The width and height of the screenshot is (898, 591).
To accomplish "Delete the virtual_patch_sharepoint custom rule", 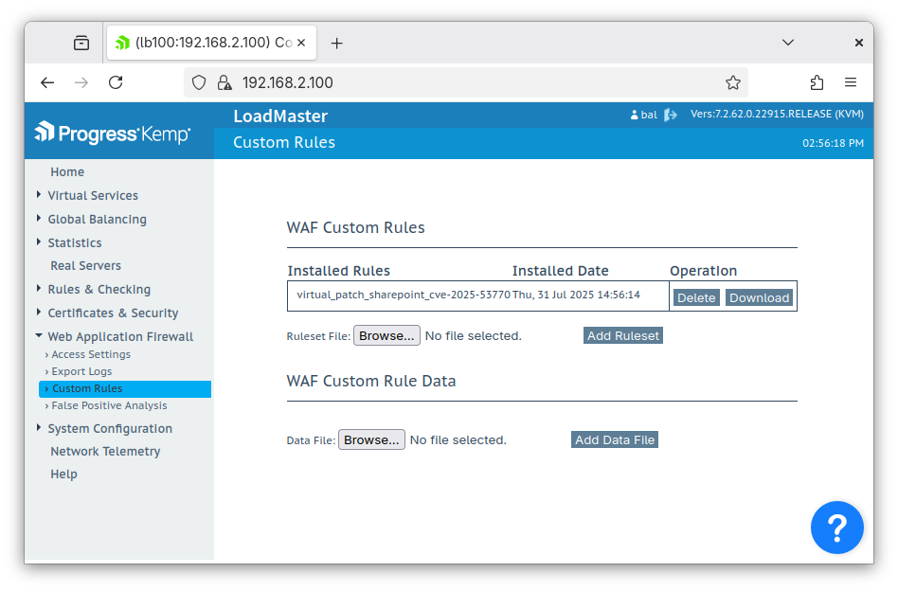I will coord(696,296).
